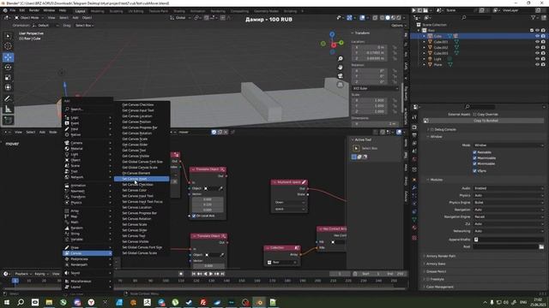Open the Logic submenu in Add menu

pos(87,118)
